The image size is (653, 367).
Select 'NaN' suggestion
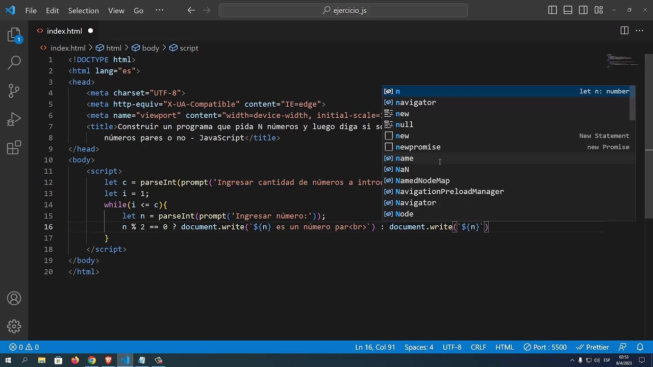(507, 170)
